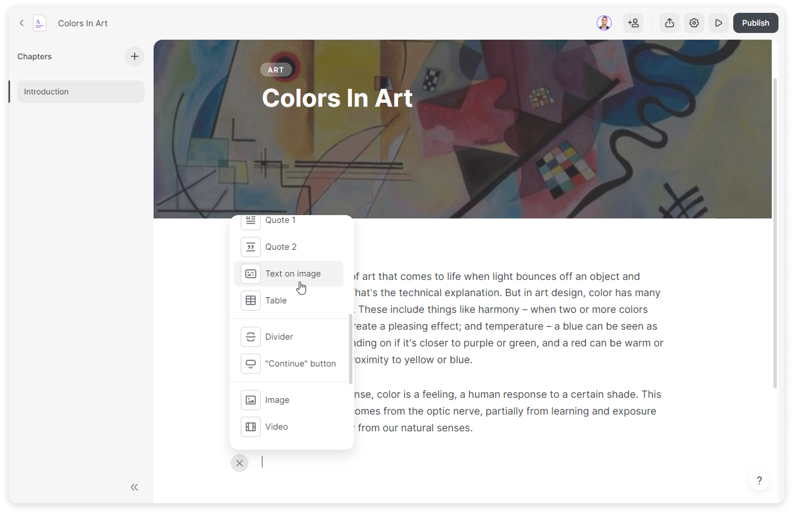Add a new chapter with plus button

click(134, 56)
